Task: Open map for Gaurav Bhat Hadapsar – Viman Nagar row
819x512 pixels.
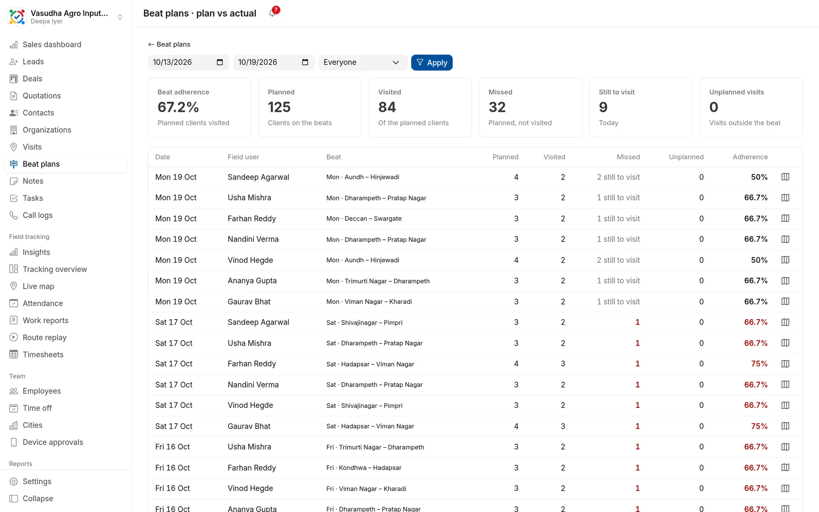Action: coord(785,426)
